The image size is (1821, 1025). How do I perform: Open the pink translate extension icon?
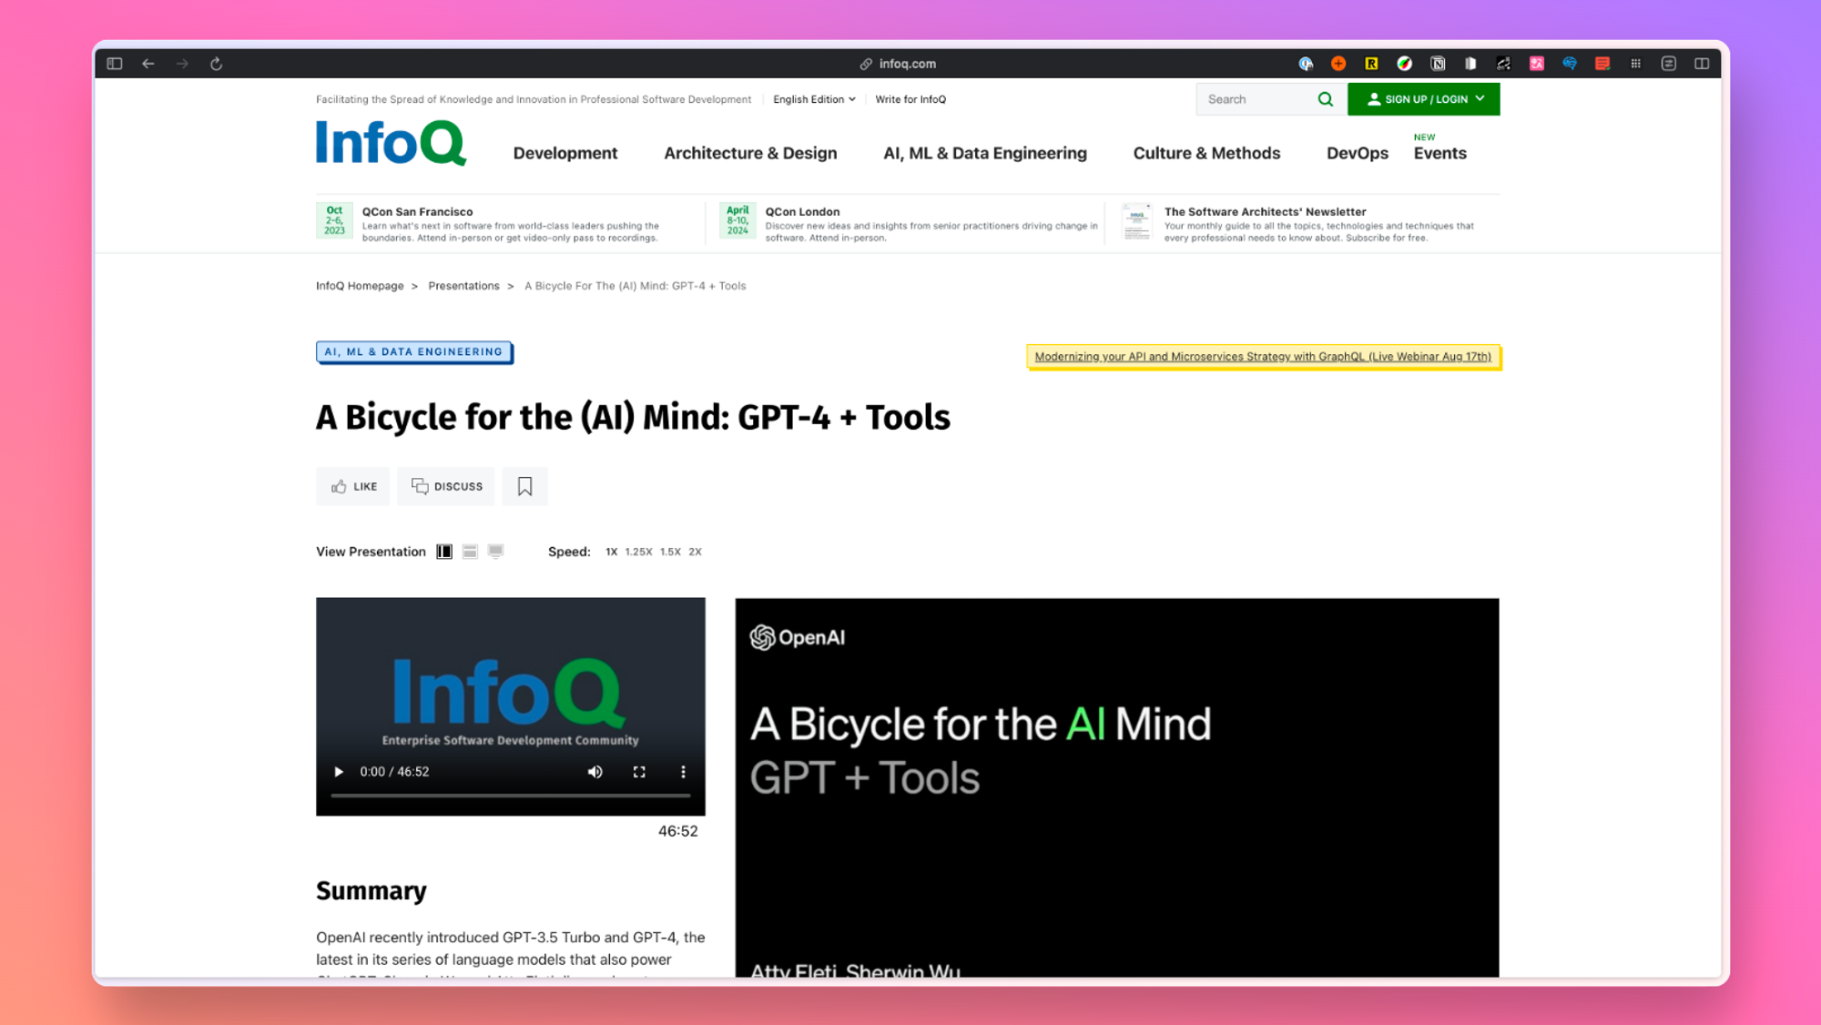point(1537,64)
